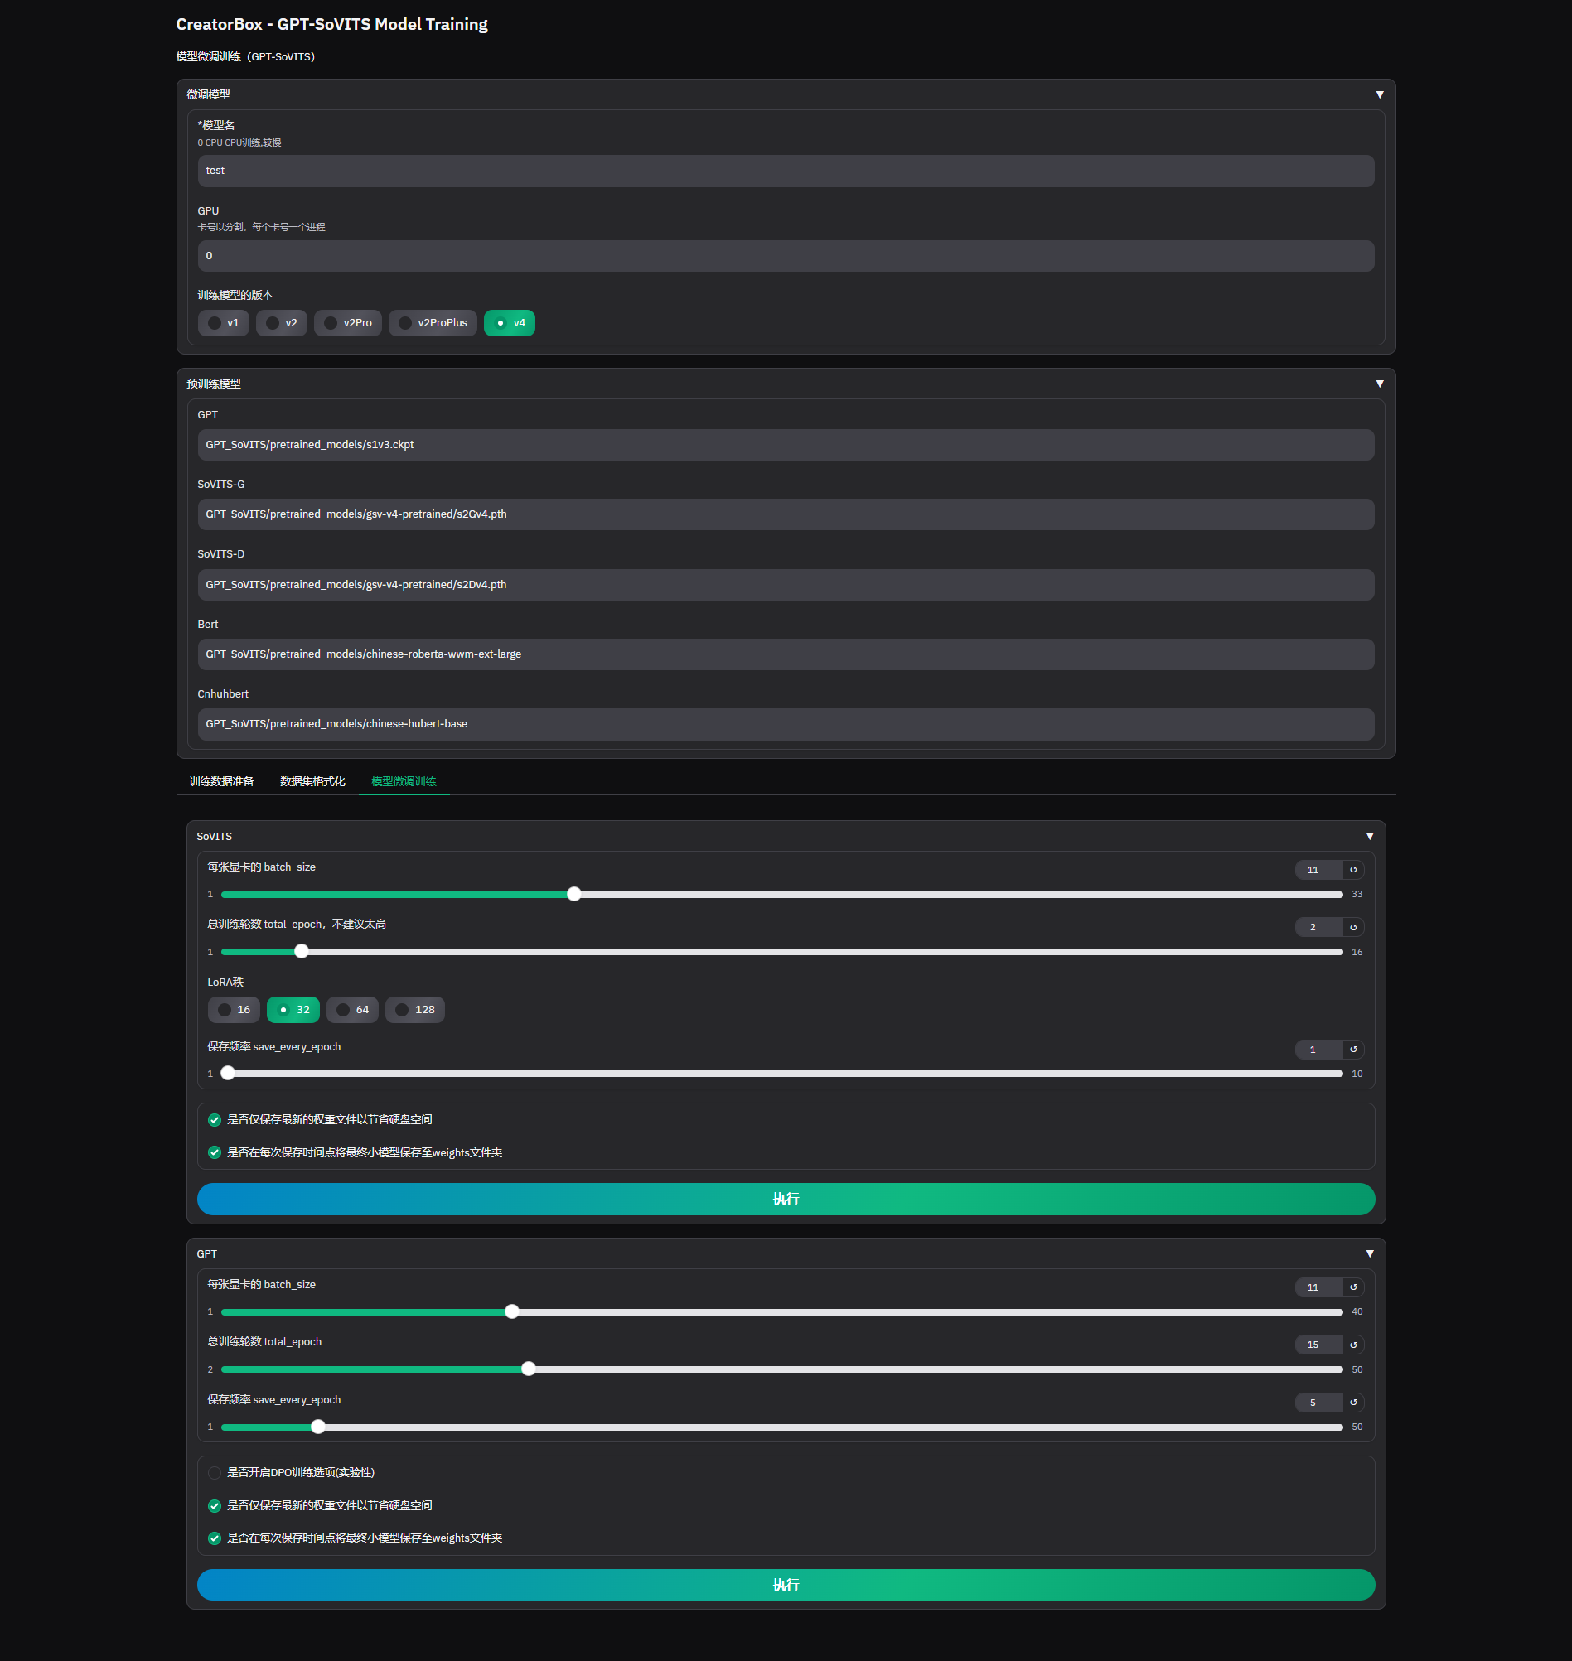Reset GPT save_every_epoch value

[1352, 1402]
